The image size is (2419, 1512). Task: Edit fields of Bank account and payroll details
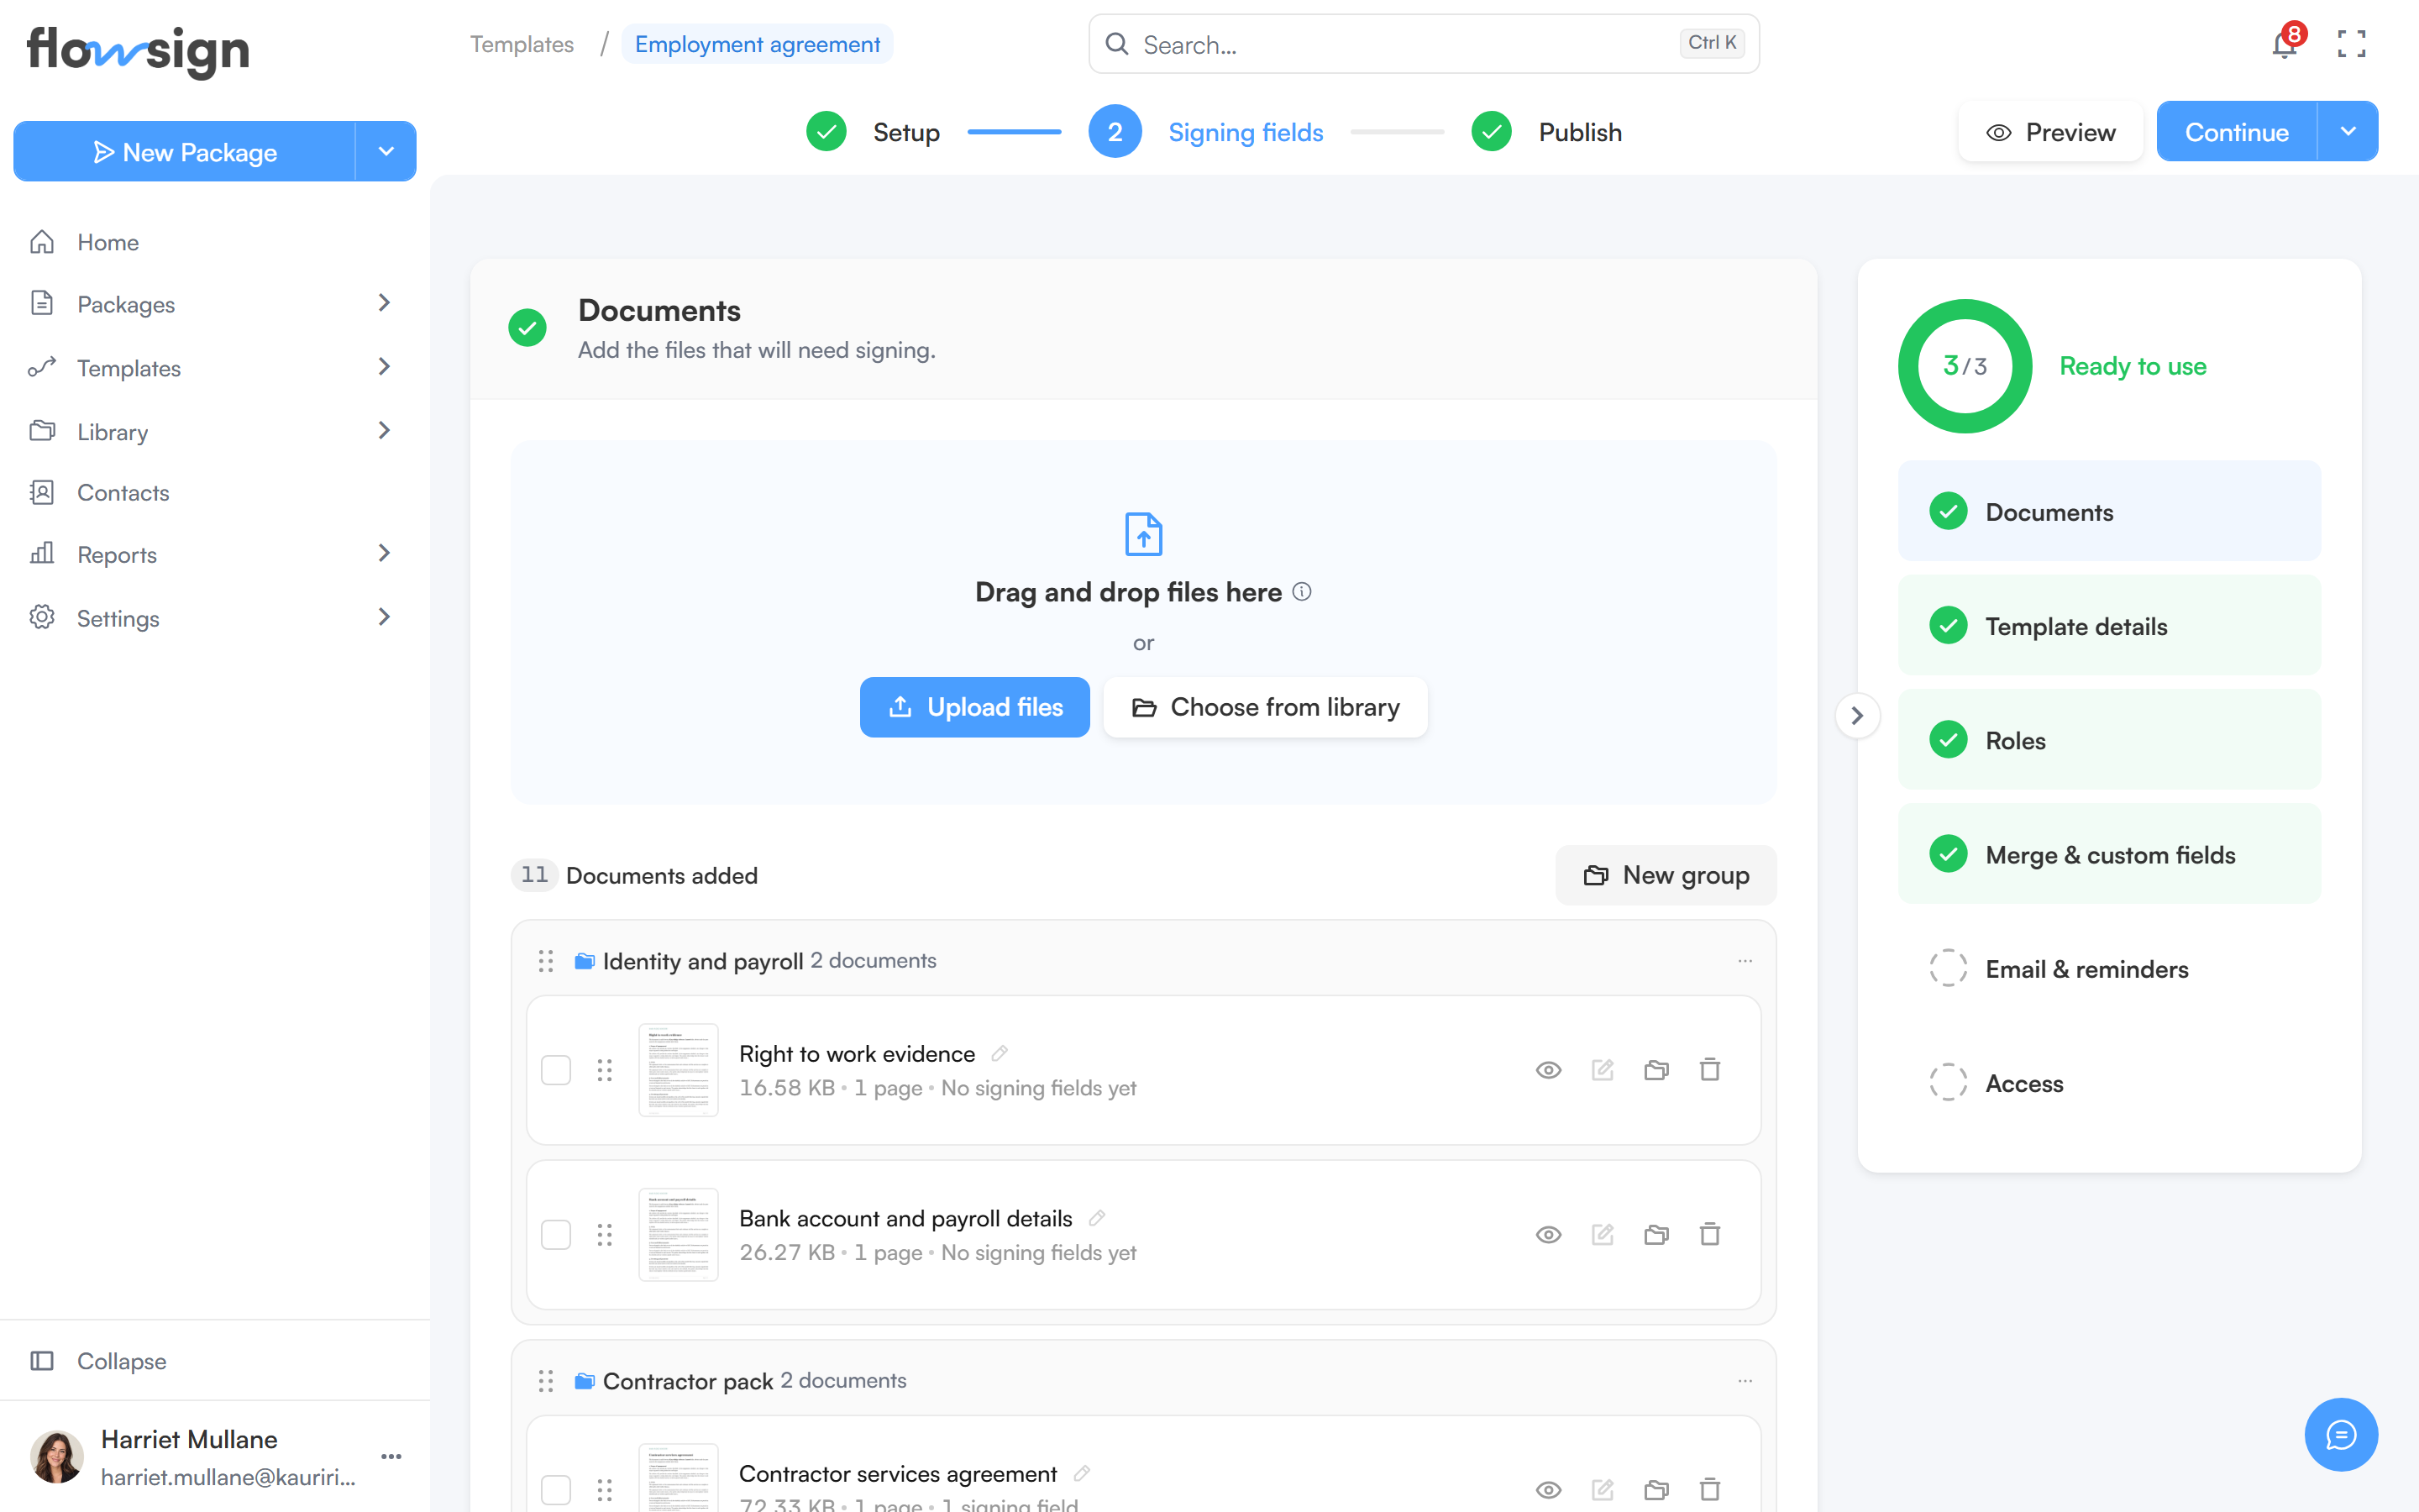(1603, 1235)
